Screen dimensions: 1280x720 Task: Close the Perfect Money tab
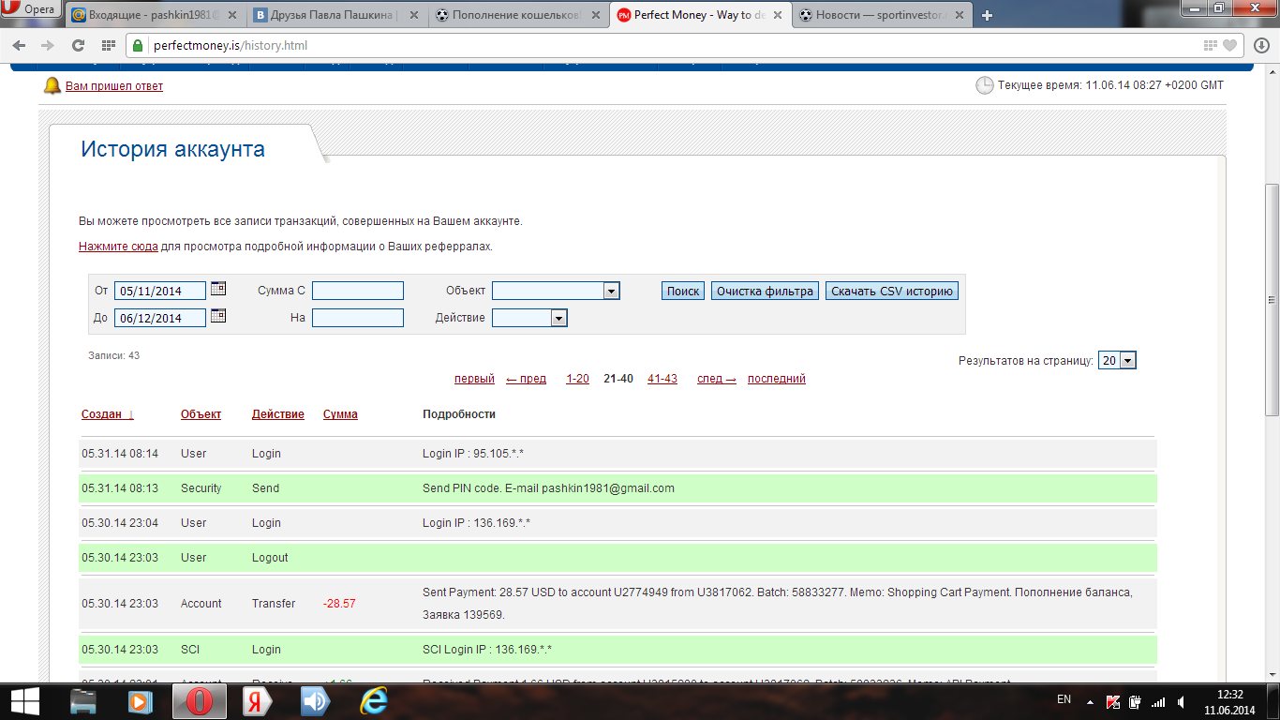tap(778, 15)
